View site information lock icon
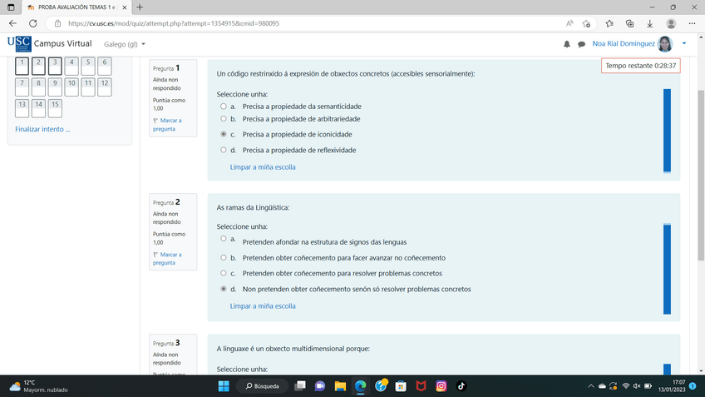705x397 pixels. [57, 23]
